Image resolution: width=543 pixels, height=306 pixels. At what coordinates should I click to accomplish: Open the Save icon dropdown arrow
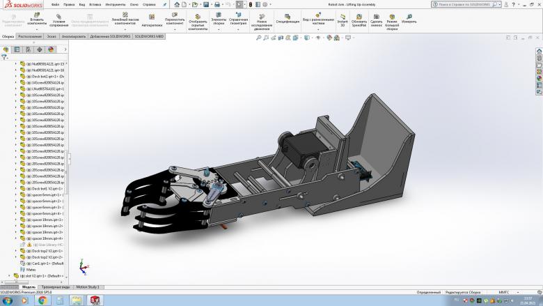coord(211,4)
